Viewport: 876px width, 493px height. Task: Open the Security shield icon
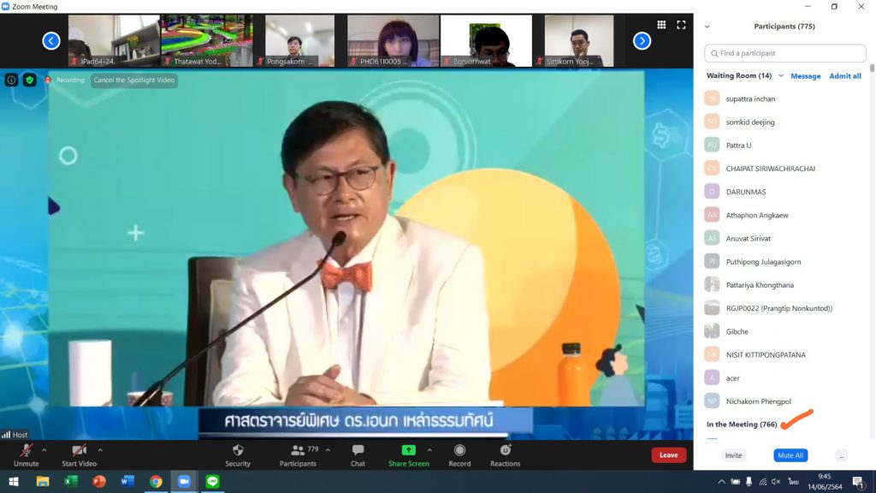[238, 450]
